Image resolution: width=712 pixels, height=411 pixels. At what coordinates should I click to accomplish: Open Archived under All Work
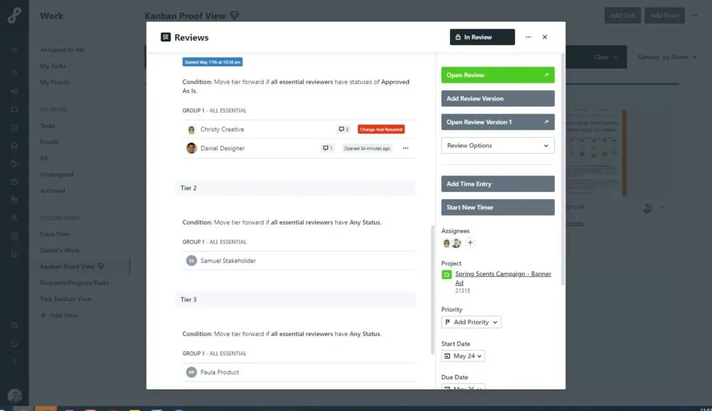(x=53, y=191)
